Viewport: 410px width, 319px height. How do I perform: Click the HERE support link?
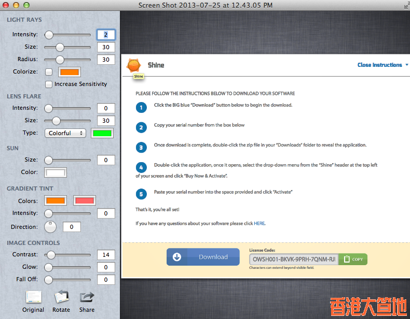[x=259, y=224]
